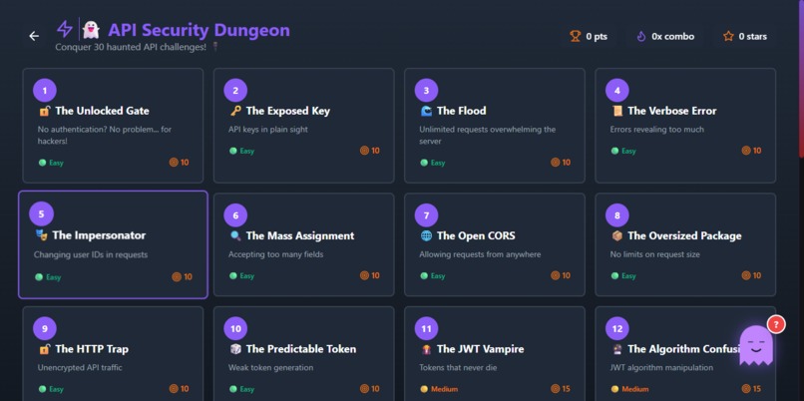Click the box icon of The Oversized Package

point(616,235)
